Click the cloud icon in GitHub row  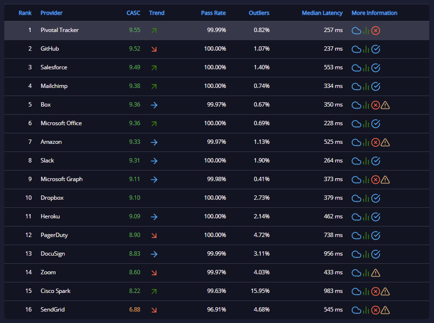tap(356, 50)
